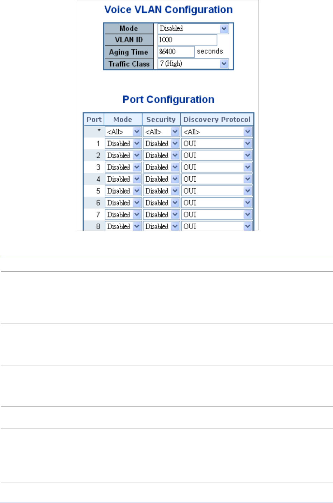Open port 4 Discovery Protocol dropdown
333x503 pixels.
(217, 179)
